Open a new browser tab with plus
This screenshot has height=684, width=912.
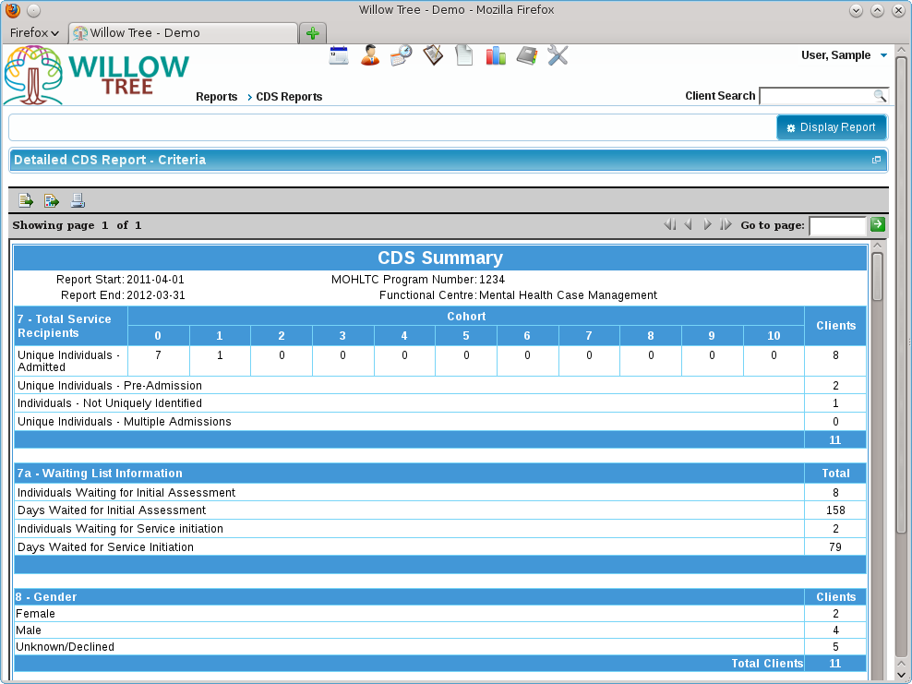(x=312, y=33)
